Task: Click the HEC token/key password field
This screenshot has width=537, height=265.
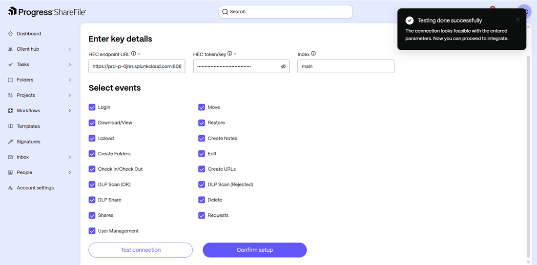Action: tap(242, 66)
